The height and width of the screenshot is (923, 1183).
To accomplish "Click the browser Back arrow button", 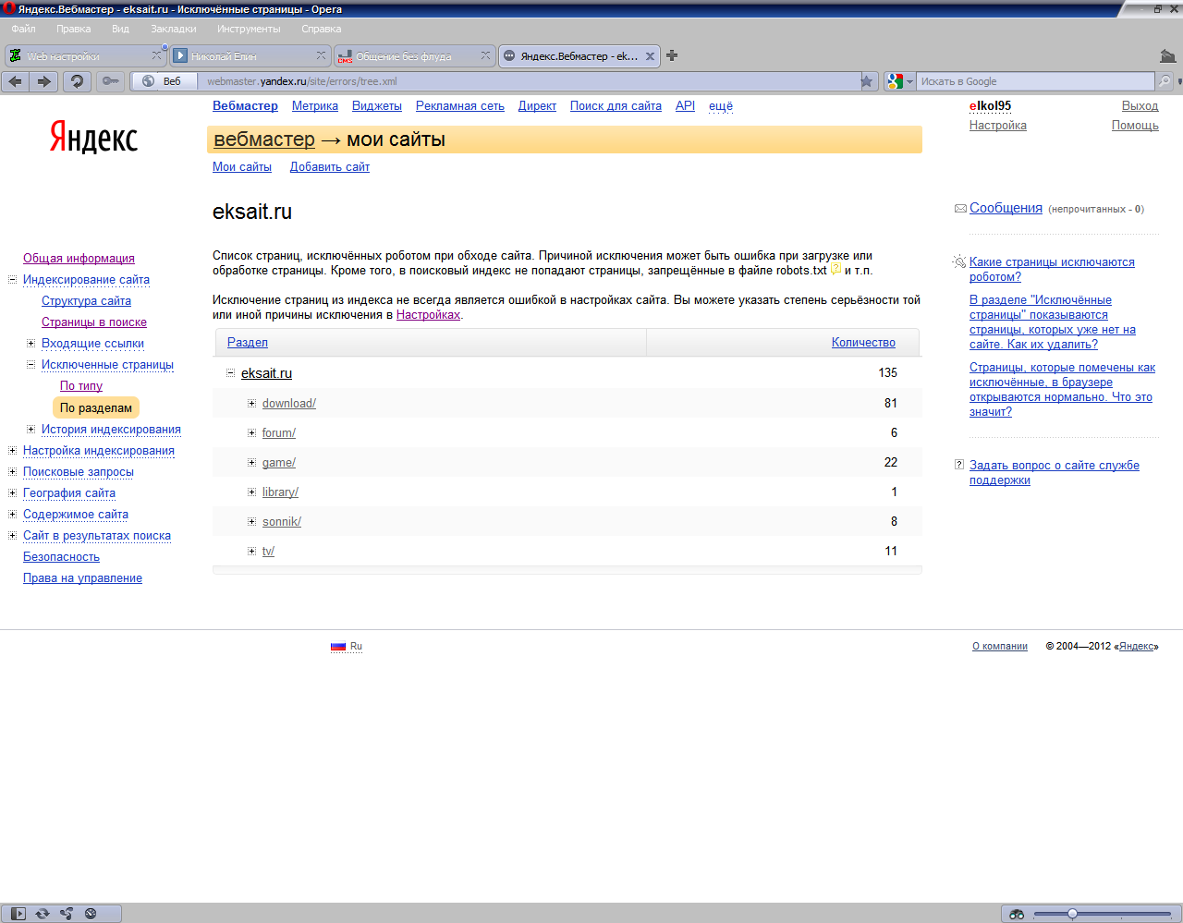I will [x=16, y=81].
